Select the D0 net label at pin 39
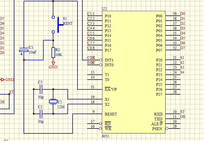204x141 pixels. coord(183,14)
